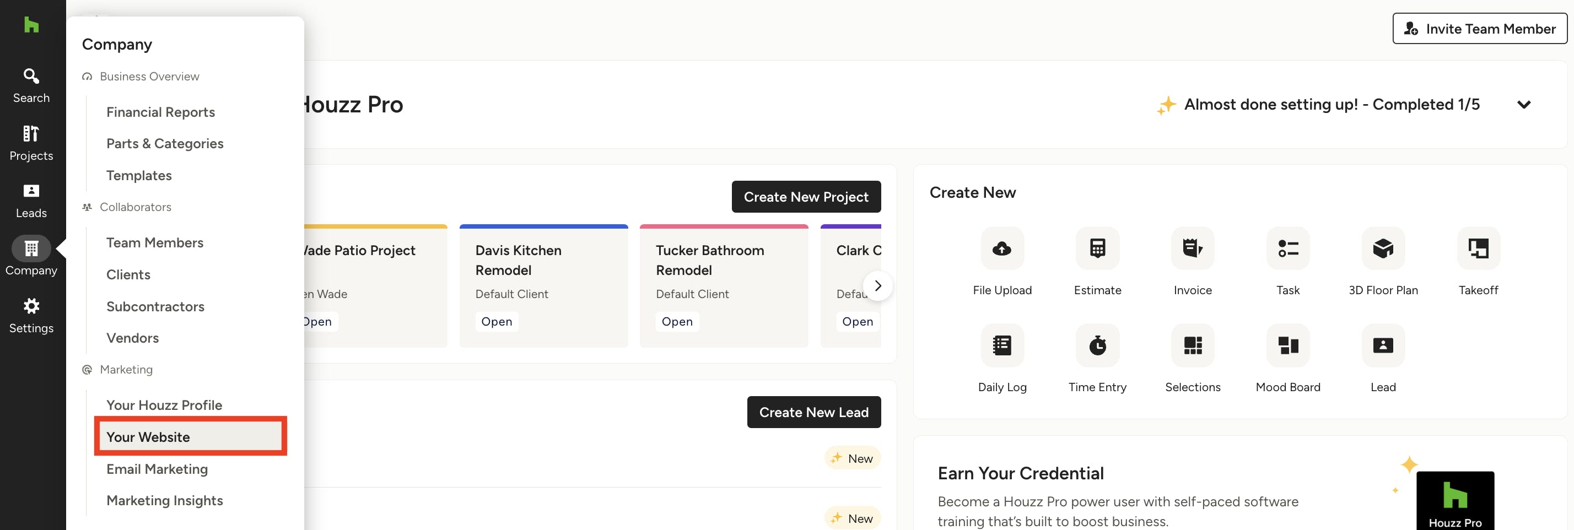1574x530 pixels.
Task: Click the Time Entry stopwatch icon
Action: (x=1097, y=345)
